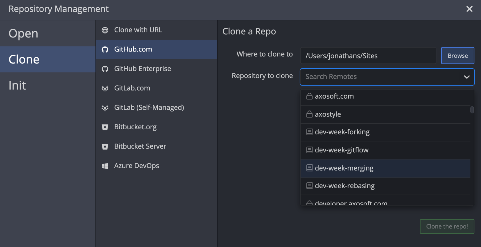
Task: Click the Browse button
Action: [458, 55]
